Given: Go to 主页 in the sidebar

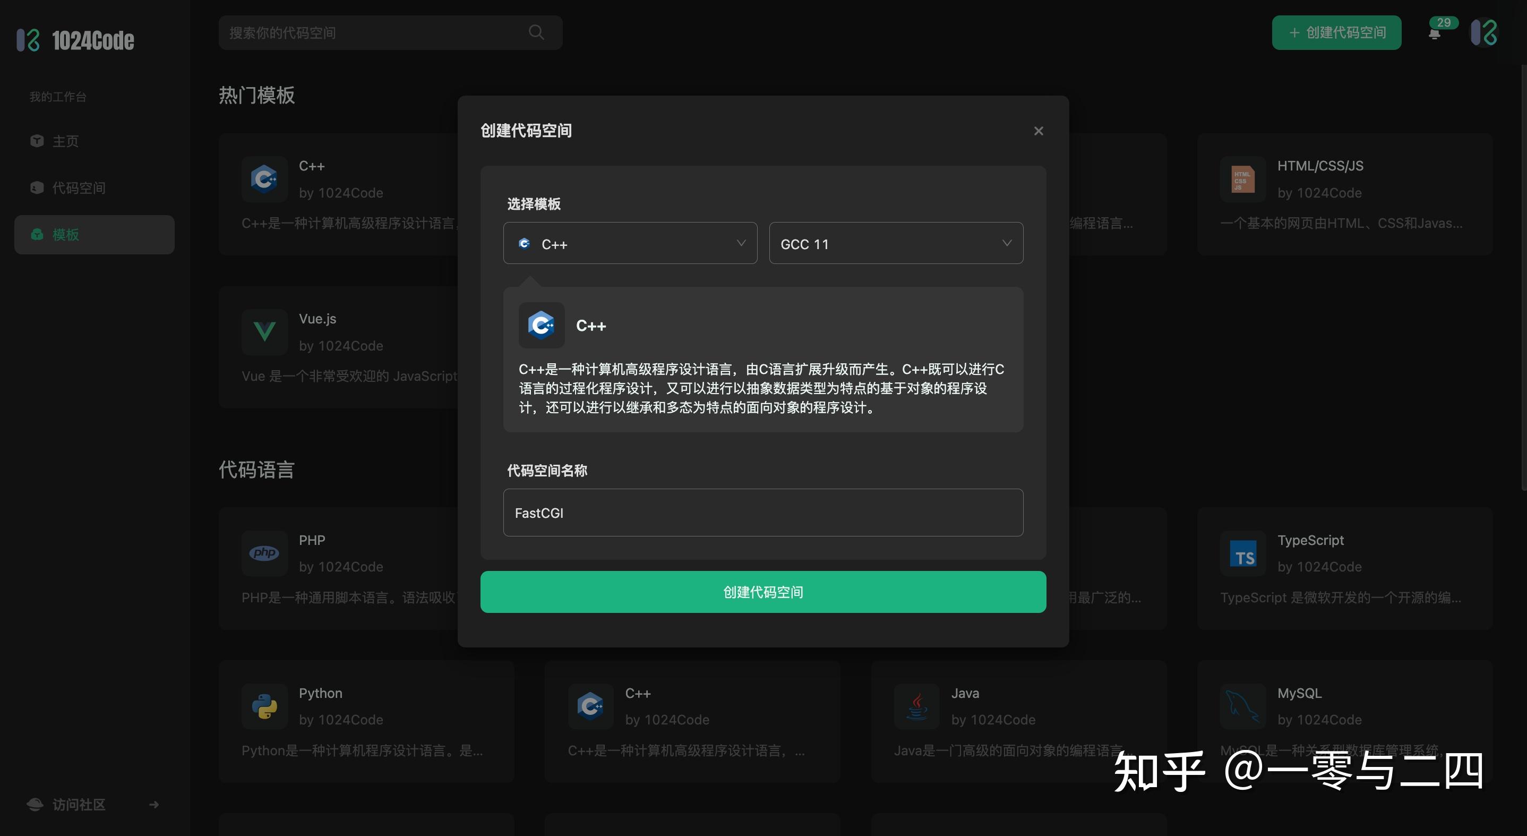Looking at the screenshot, I should [65, 141].
